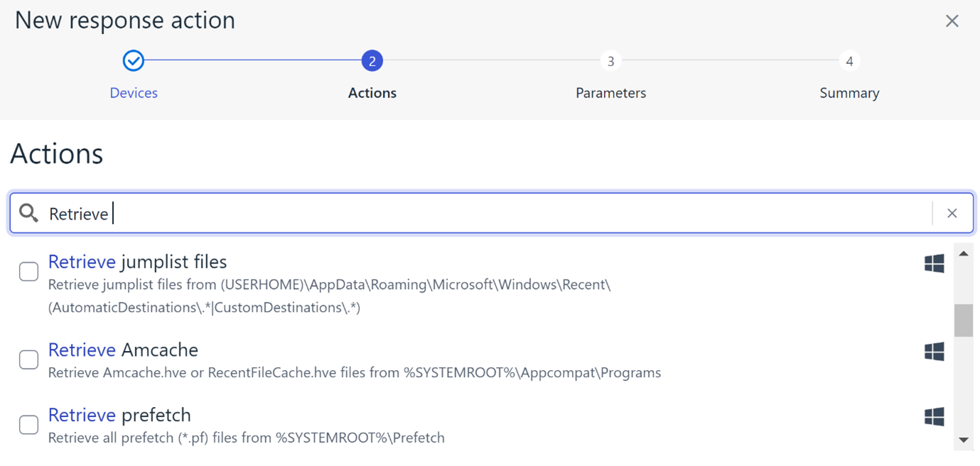Viewport: 980px width, 466px height.
Task: Clear the Retrieve search text
Action: coord(952,213)
